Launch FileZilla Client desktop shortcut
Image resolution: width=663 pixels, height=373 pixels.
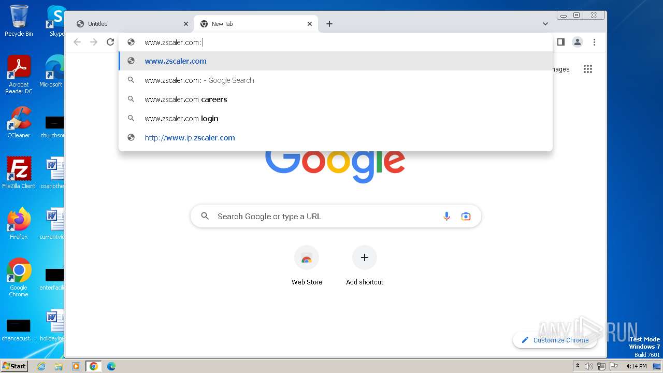19,173
